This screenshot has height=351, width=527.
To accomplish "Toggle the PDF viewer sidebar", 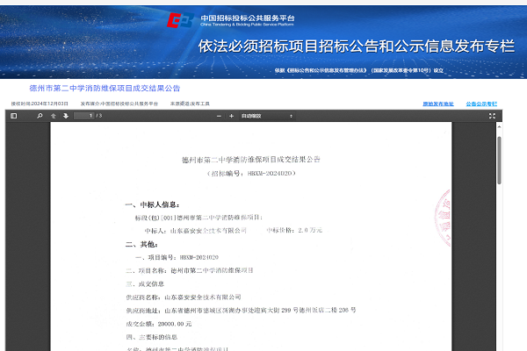I will pos(14,116).
